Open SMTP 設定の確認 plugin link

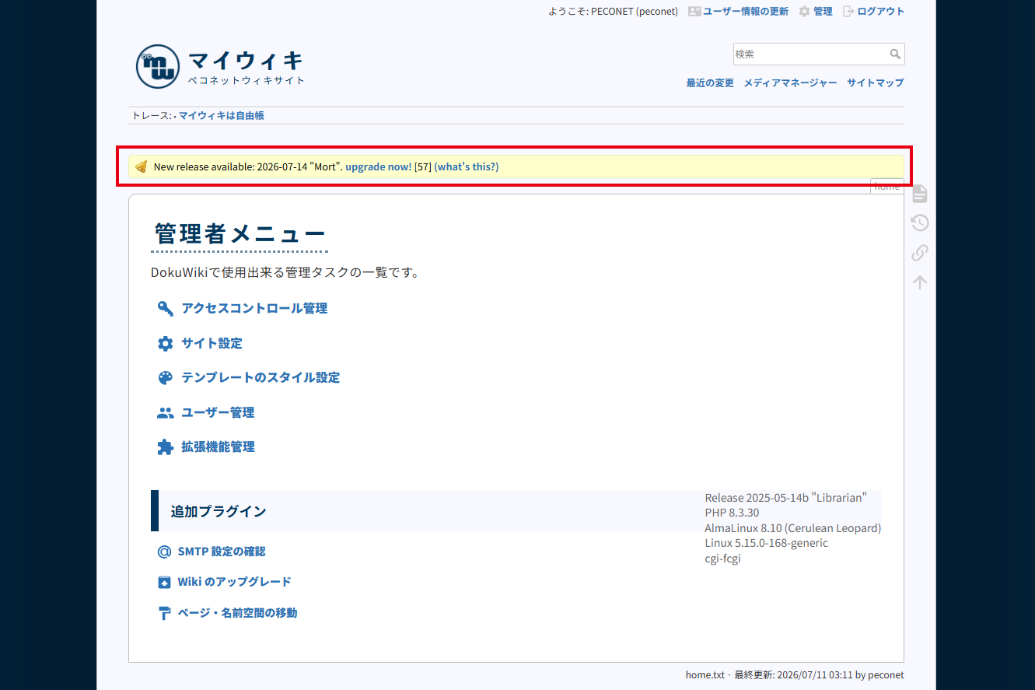222,552
